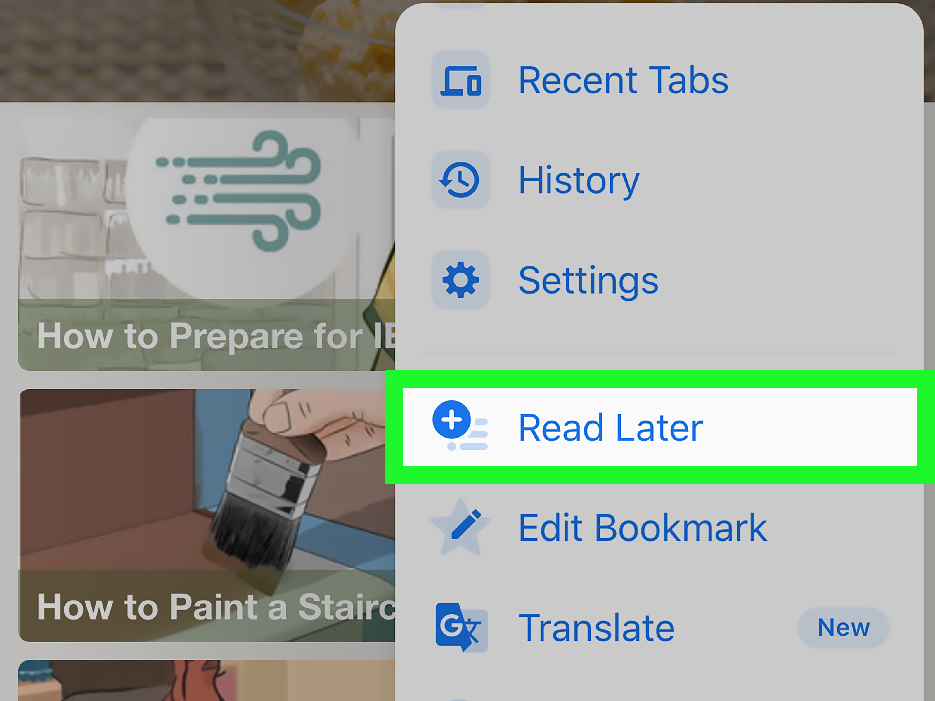Select the Read Later menu option

click(659, 427)
